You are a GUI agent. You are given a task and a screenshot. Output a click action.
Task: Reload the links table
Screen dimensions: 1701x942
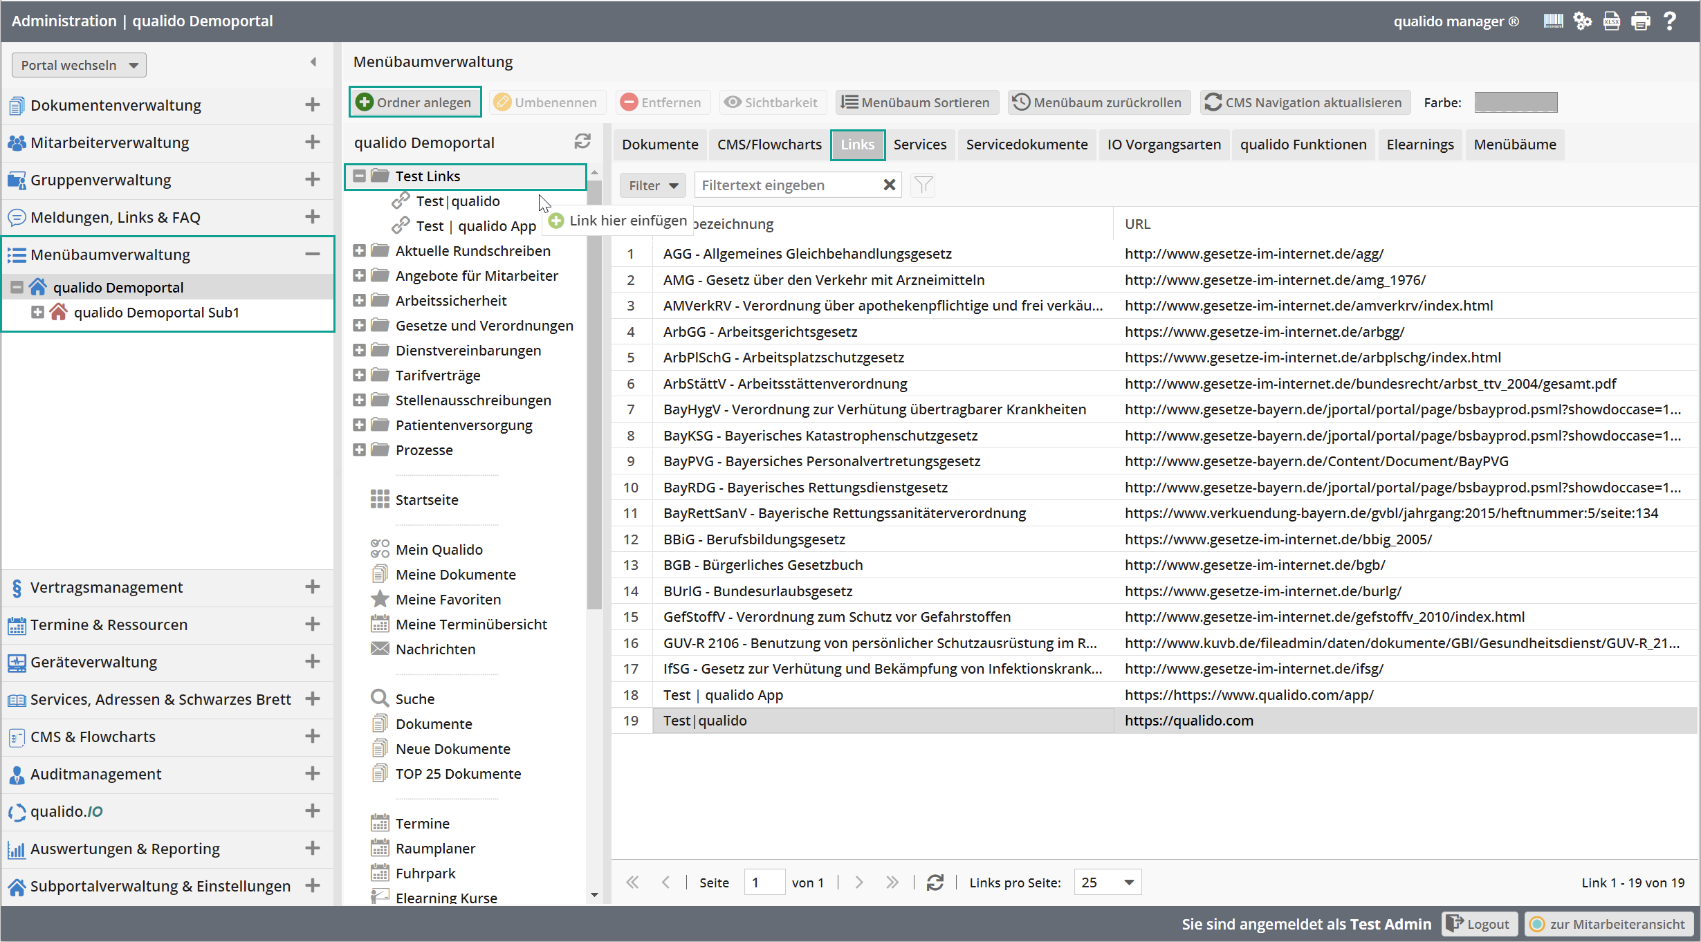point(935,882)
